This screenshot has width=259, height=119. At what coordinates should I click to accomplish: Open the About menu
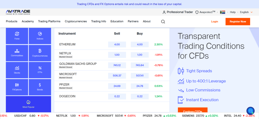coord(147,21)
